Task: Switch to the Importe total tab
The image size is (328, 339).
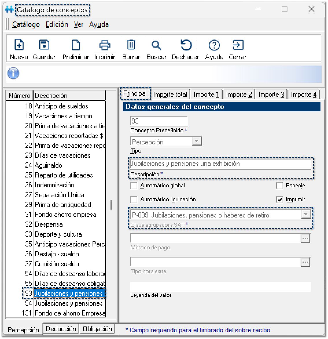Action: [170, 95]
